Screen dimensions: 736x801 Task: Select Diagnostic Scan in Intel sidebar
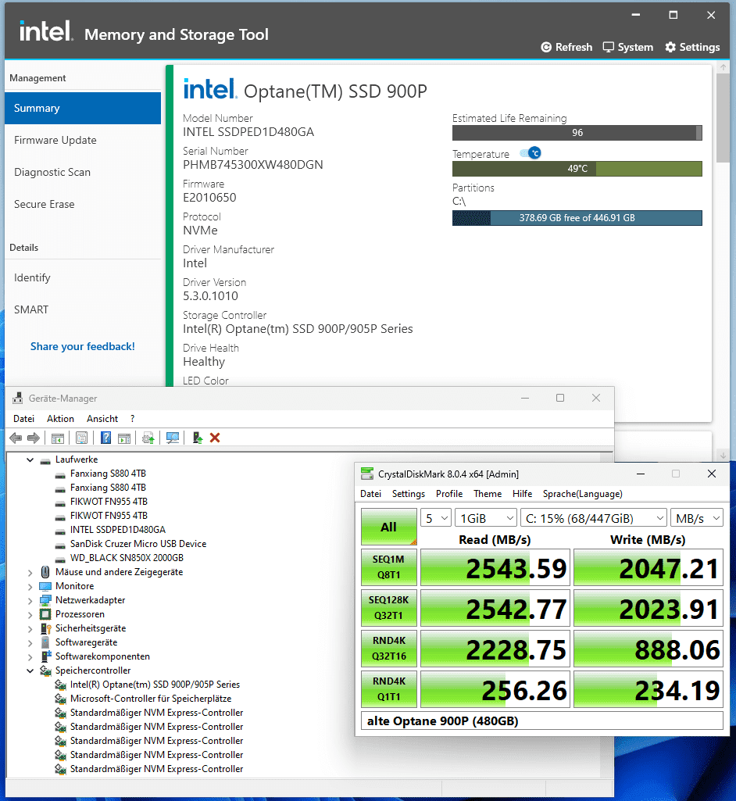83,172
